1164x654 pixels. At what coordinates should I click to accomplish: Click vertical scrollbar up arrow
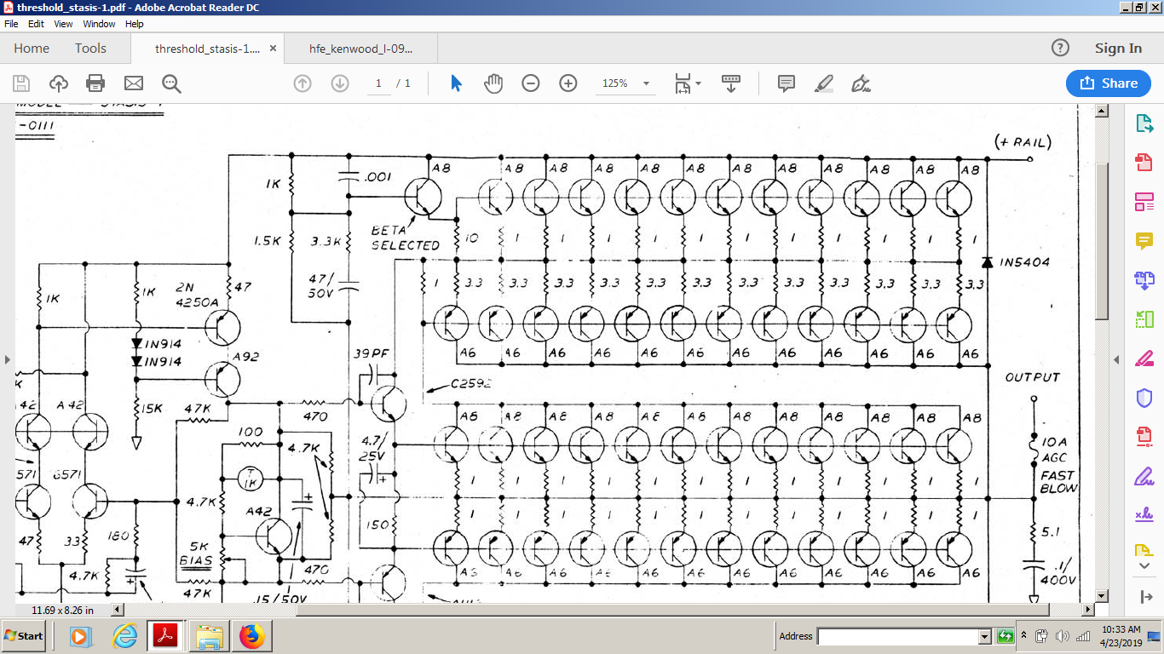click(x=1101, y=112)
